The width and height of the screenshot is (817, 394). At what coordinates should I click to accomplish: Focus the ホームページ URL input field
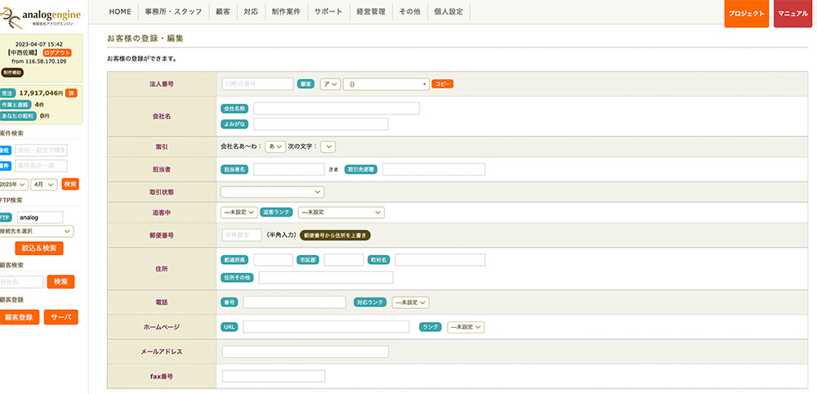[x=326, y=327]
